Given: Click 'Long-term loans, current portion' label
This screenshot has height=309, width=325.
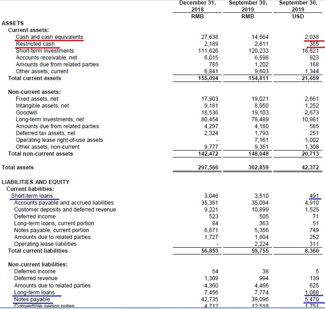Looking at the screenshot, I should 54,223.
